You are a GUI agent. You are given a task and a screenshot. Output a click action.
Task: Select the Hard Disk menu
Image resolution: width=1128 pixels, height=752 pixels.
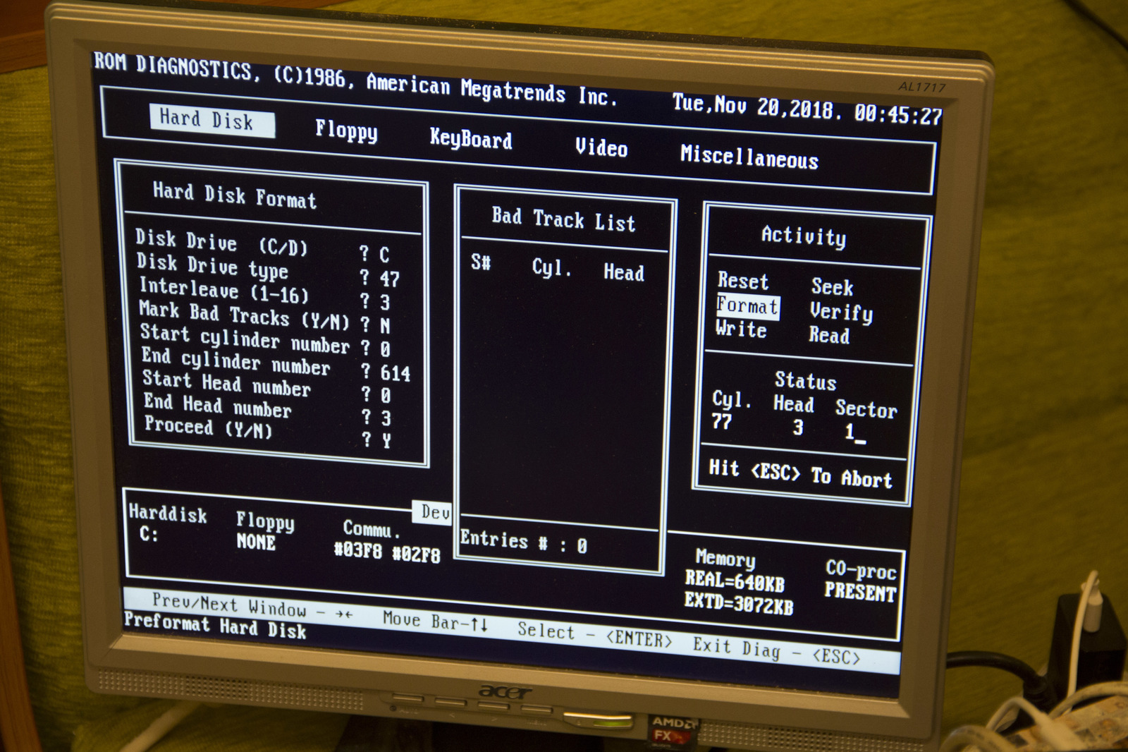coord(211,120)
